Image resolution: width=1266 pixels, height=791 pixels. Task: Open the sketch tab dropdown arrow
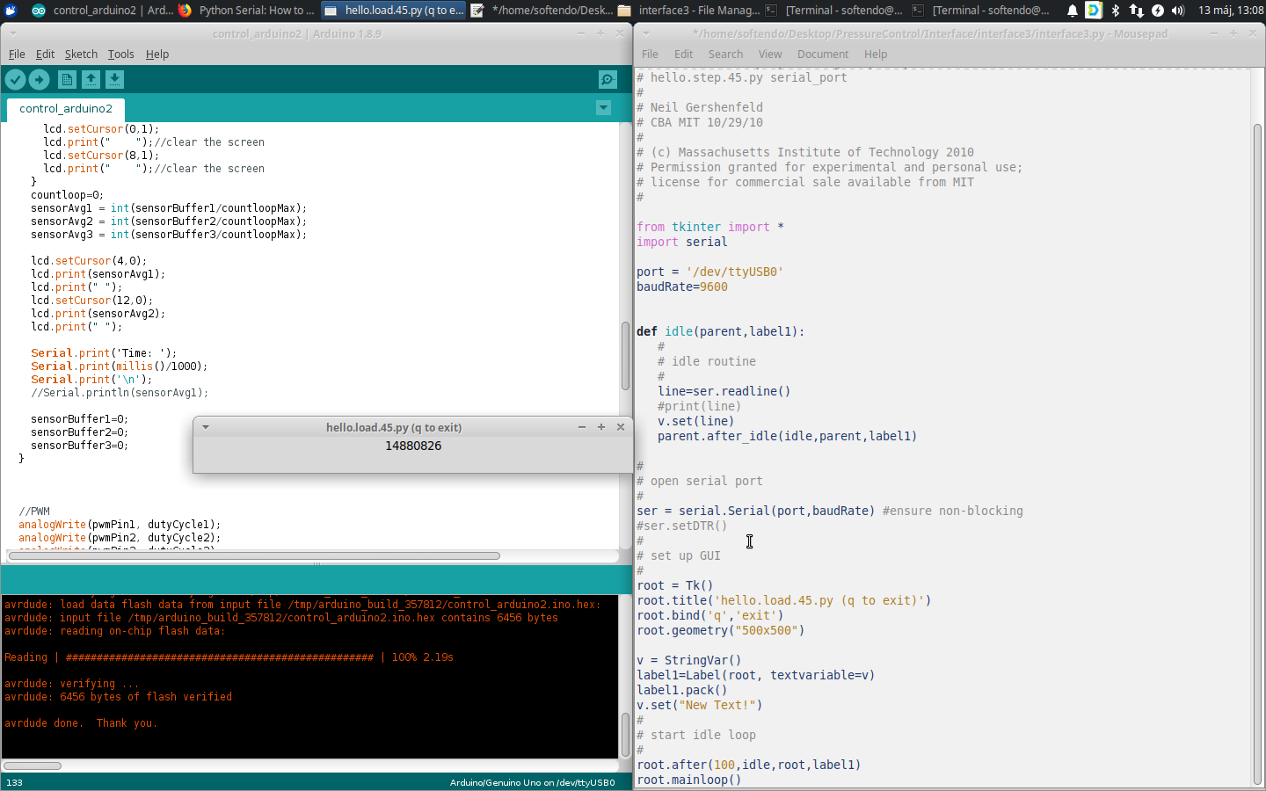603,108
